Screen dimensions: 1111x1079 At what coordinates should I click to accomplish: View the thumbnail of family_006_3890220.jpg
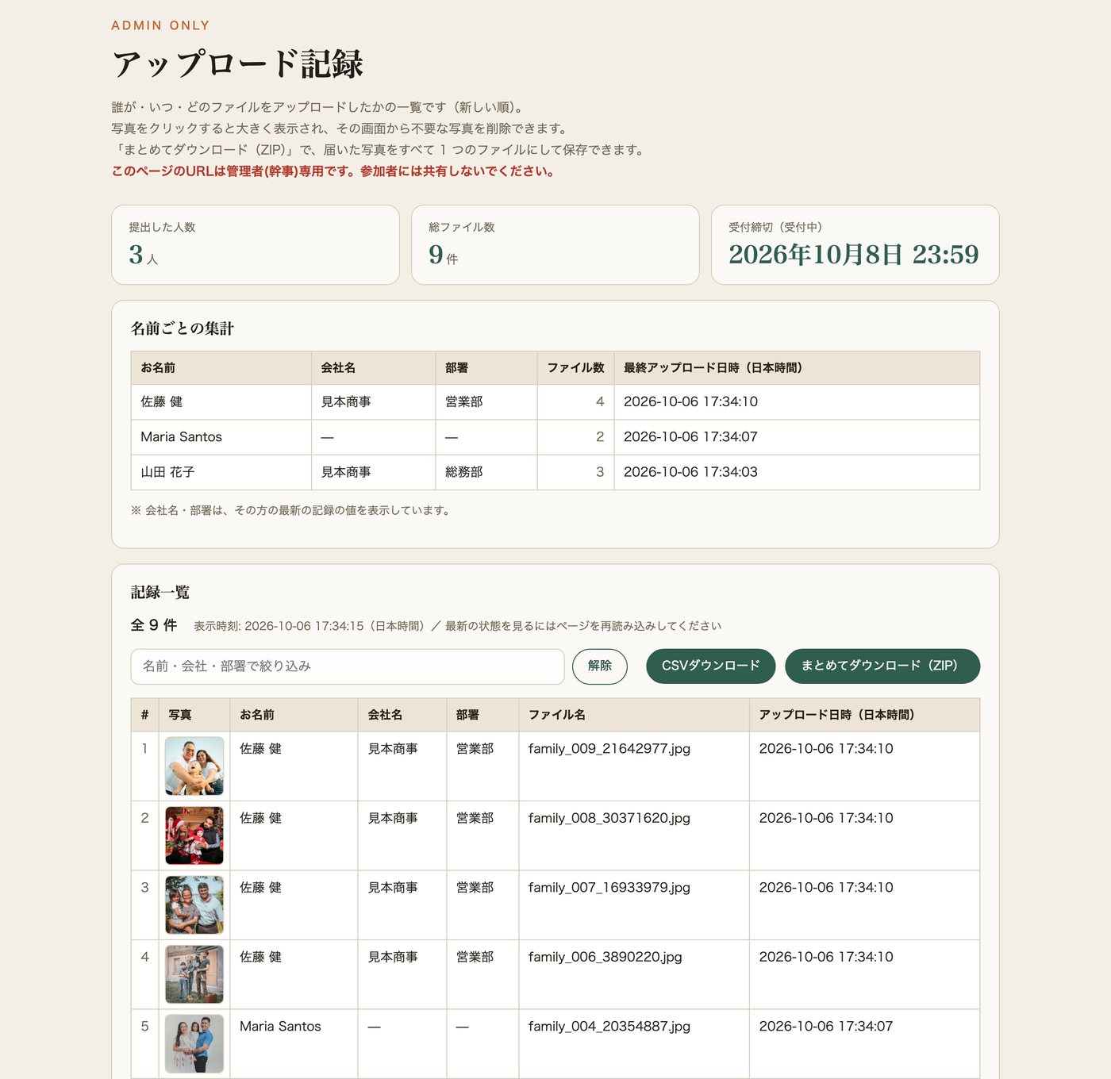(x=194, y=974)
